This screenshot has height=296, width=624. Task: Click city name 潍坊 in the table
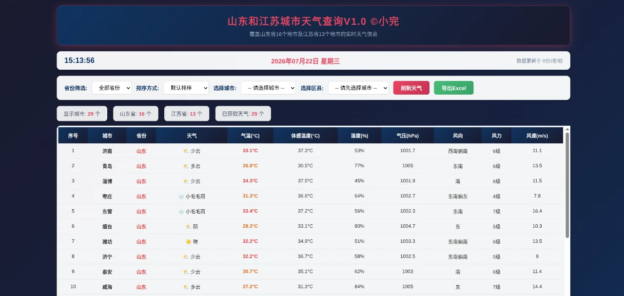click(x=107, y=242)
